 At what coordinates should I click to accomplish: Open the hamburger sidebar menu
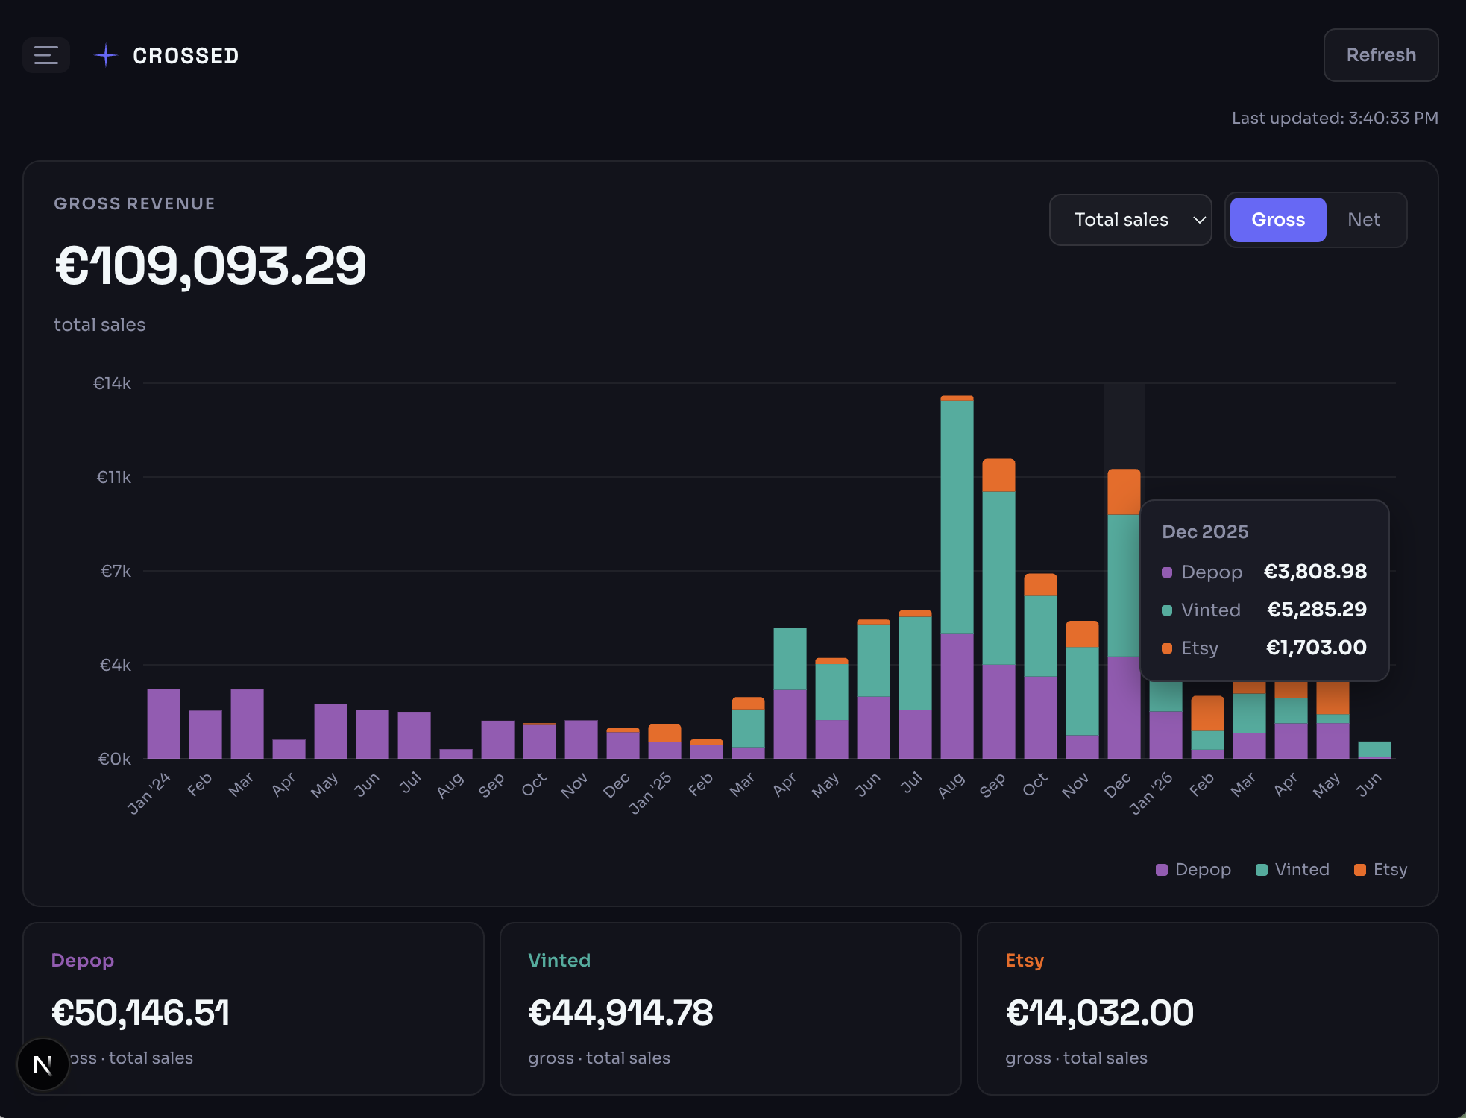[46, 55]
